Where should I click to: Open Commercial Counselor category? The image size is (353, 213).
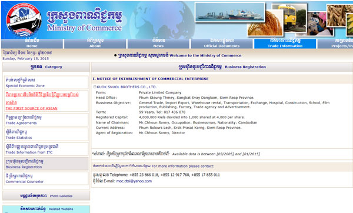[46, 178]
